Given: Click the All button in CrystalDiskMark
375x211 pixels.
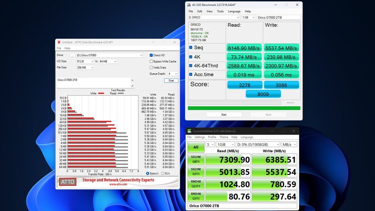Looking at the screenshot, I should pyautogui.click(x=196, y=147).
